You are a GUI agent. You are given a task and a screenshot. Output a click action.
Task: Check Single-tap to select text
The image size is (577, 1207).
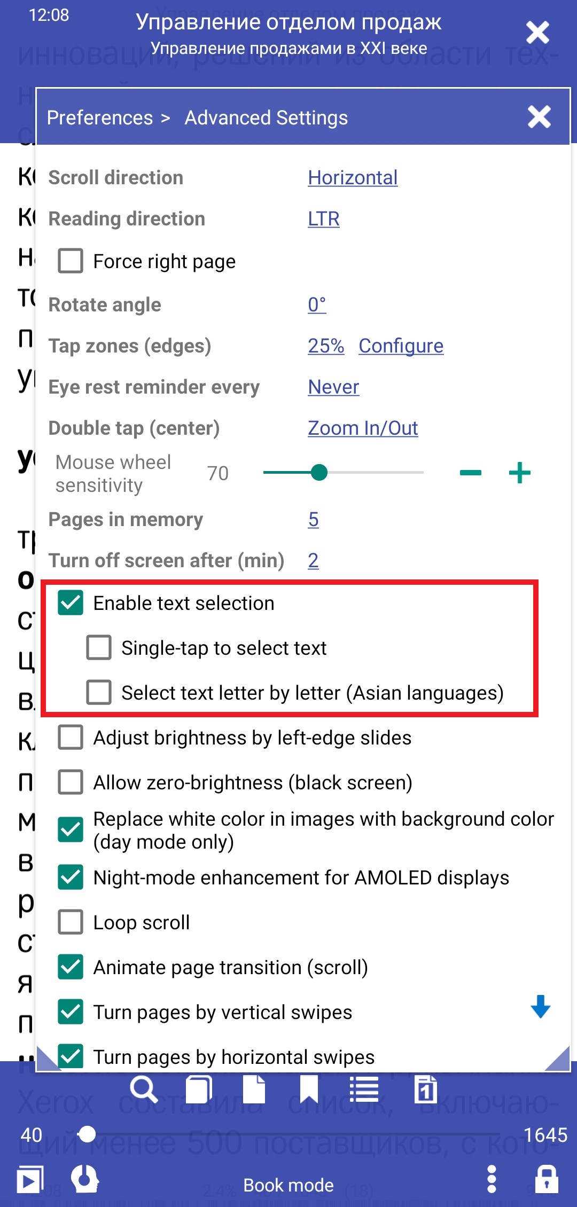click(99, 648)
